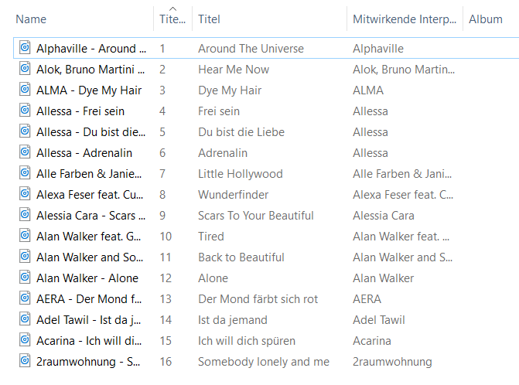The width and height of the screenshot is (519, 385).
Task: Select the AERA - Der Mond file icon
Action: tap(25, 298)
